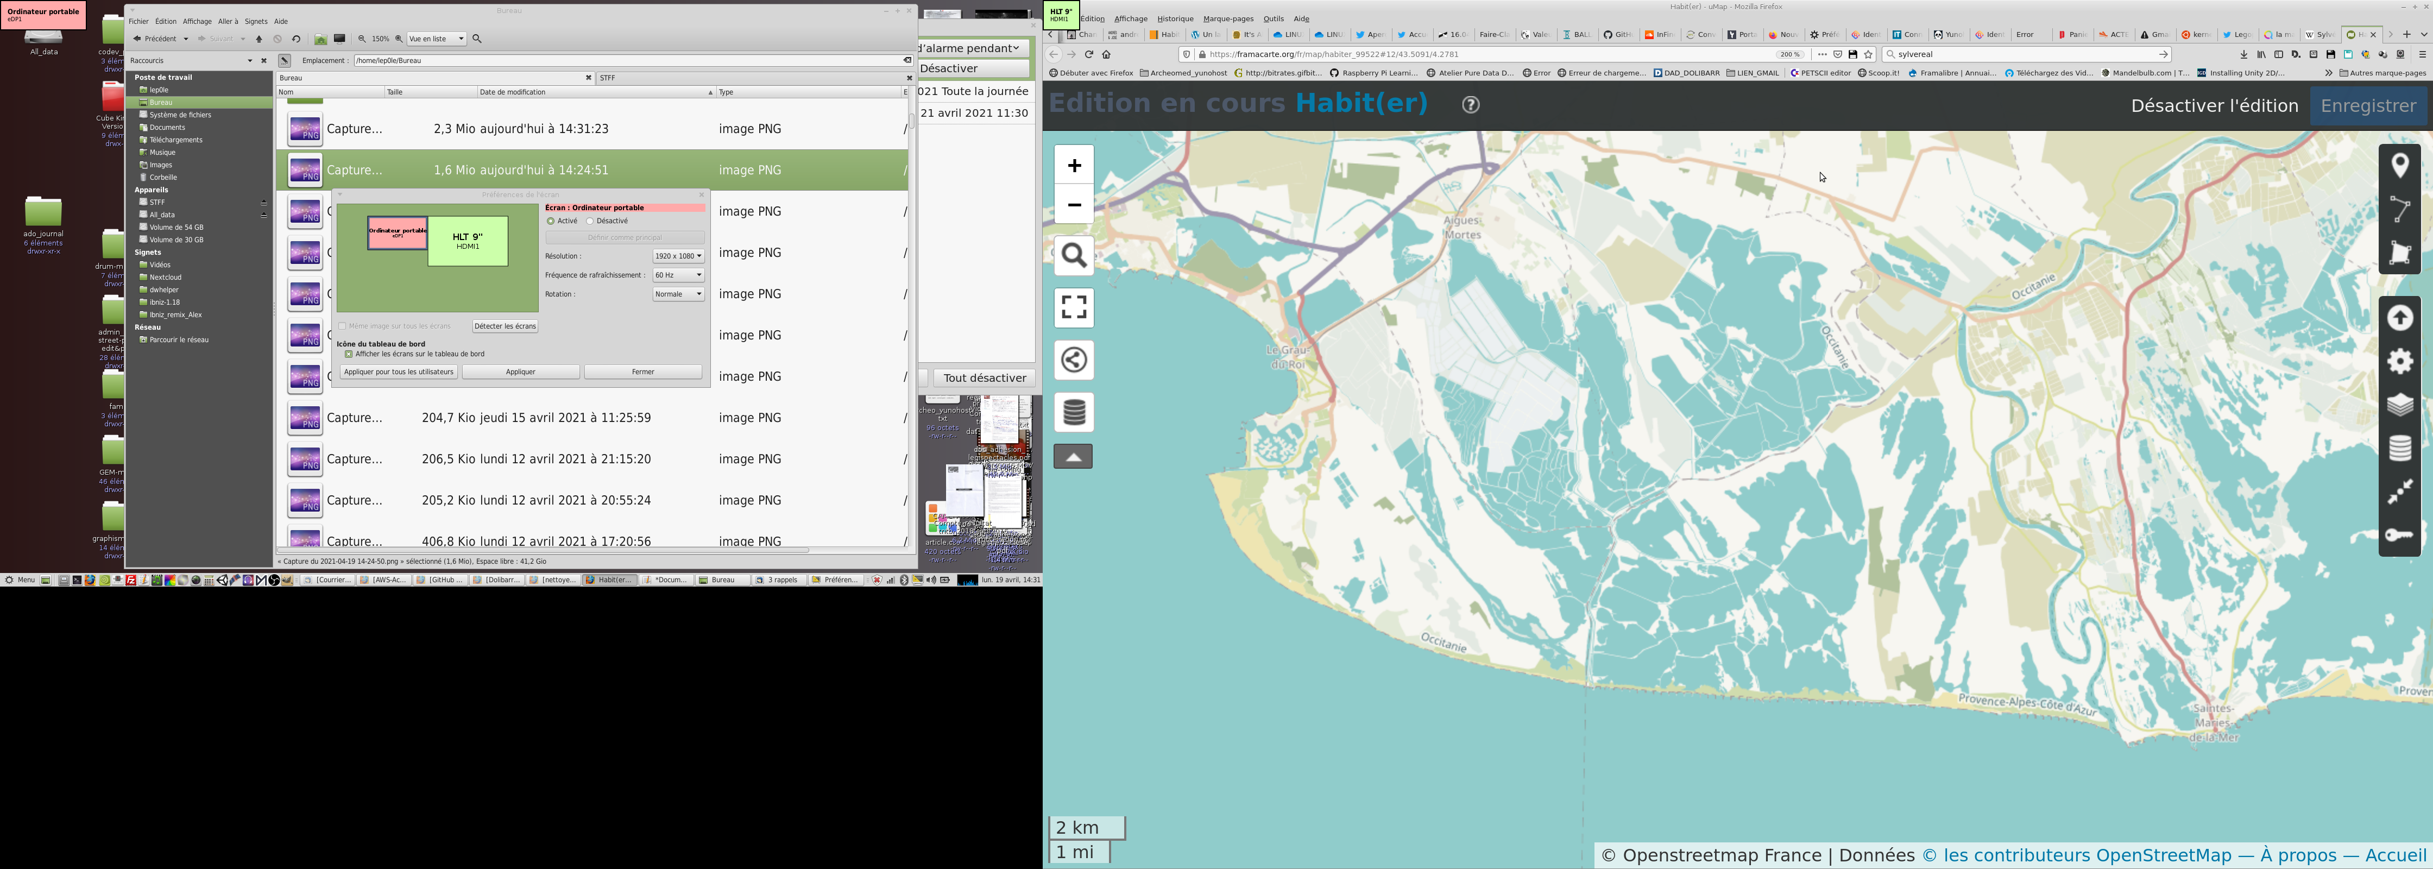Click Détecter les écrans button
The image size is (2433, 869).
(x=505, y=326)
